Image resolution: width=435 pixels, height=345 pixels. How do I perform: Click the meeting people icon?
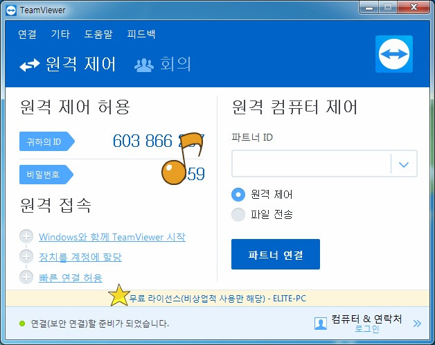[x=144, y=66]
